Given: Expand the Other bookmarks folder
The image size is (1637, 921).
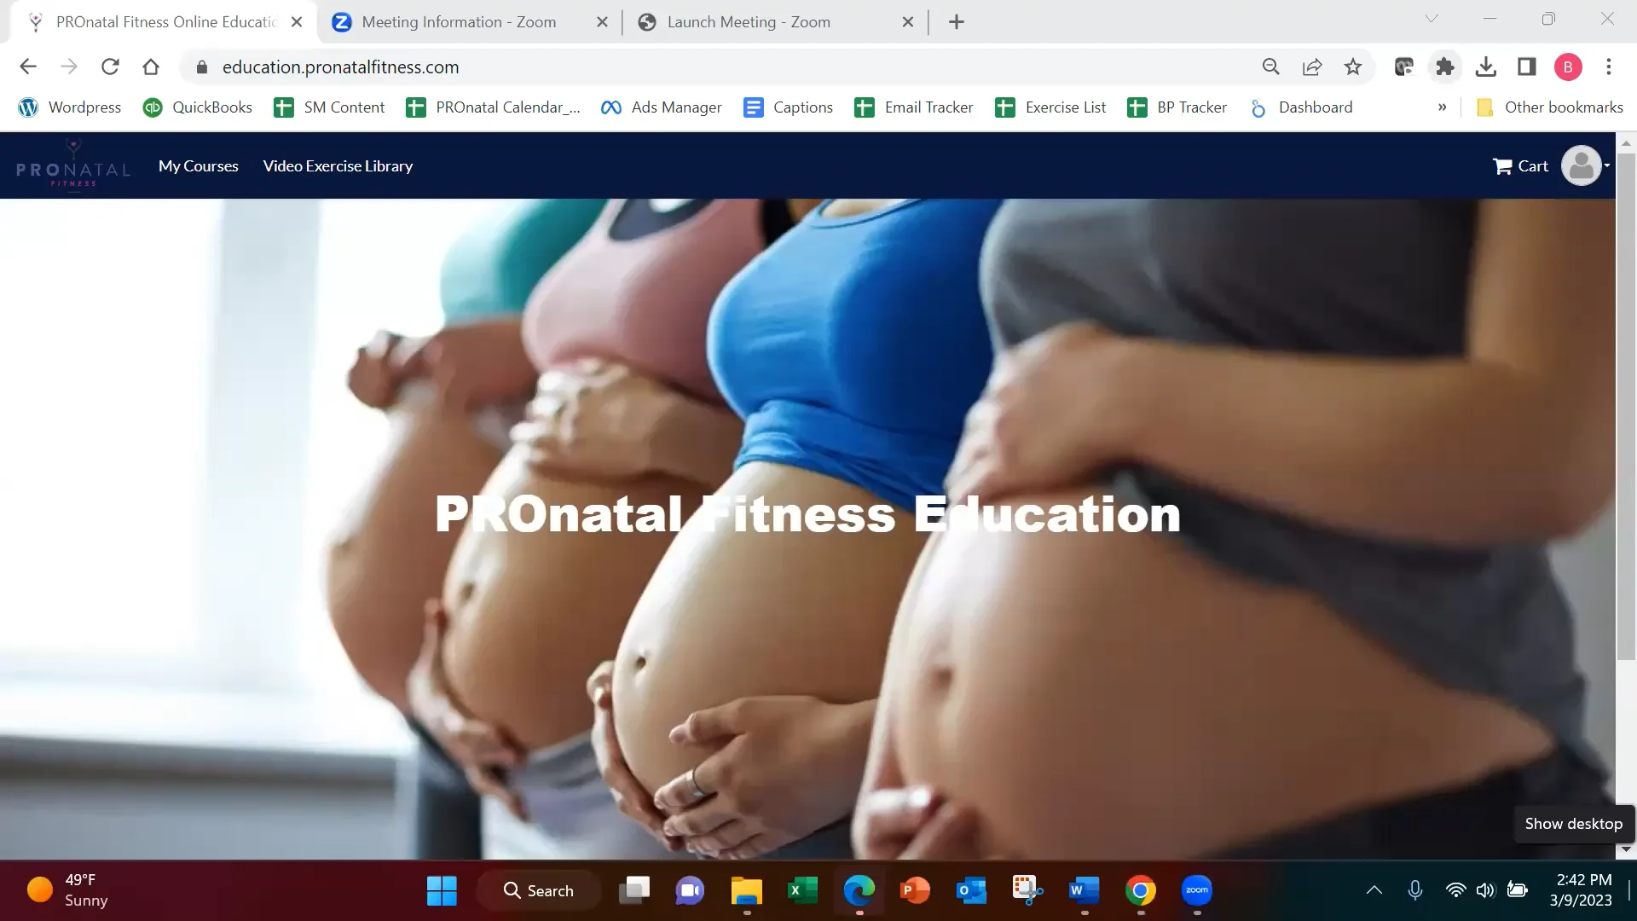Looking at the screenshot, I should [x=1548, y=107].
